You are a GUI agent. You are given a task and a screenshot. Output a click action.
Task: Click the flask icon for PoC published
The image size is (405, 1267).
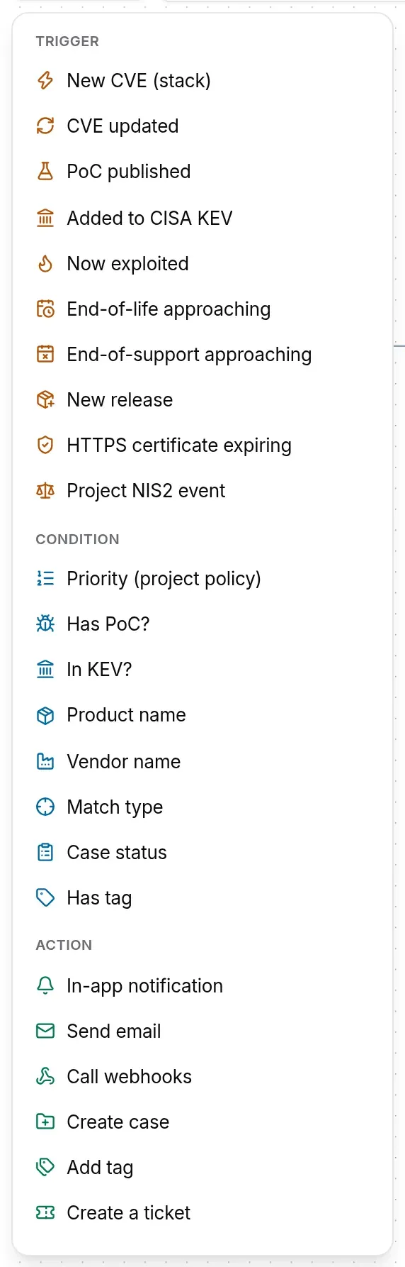(x=45, y=172)
